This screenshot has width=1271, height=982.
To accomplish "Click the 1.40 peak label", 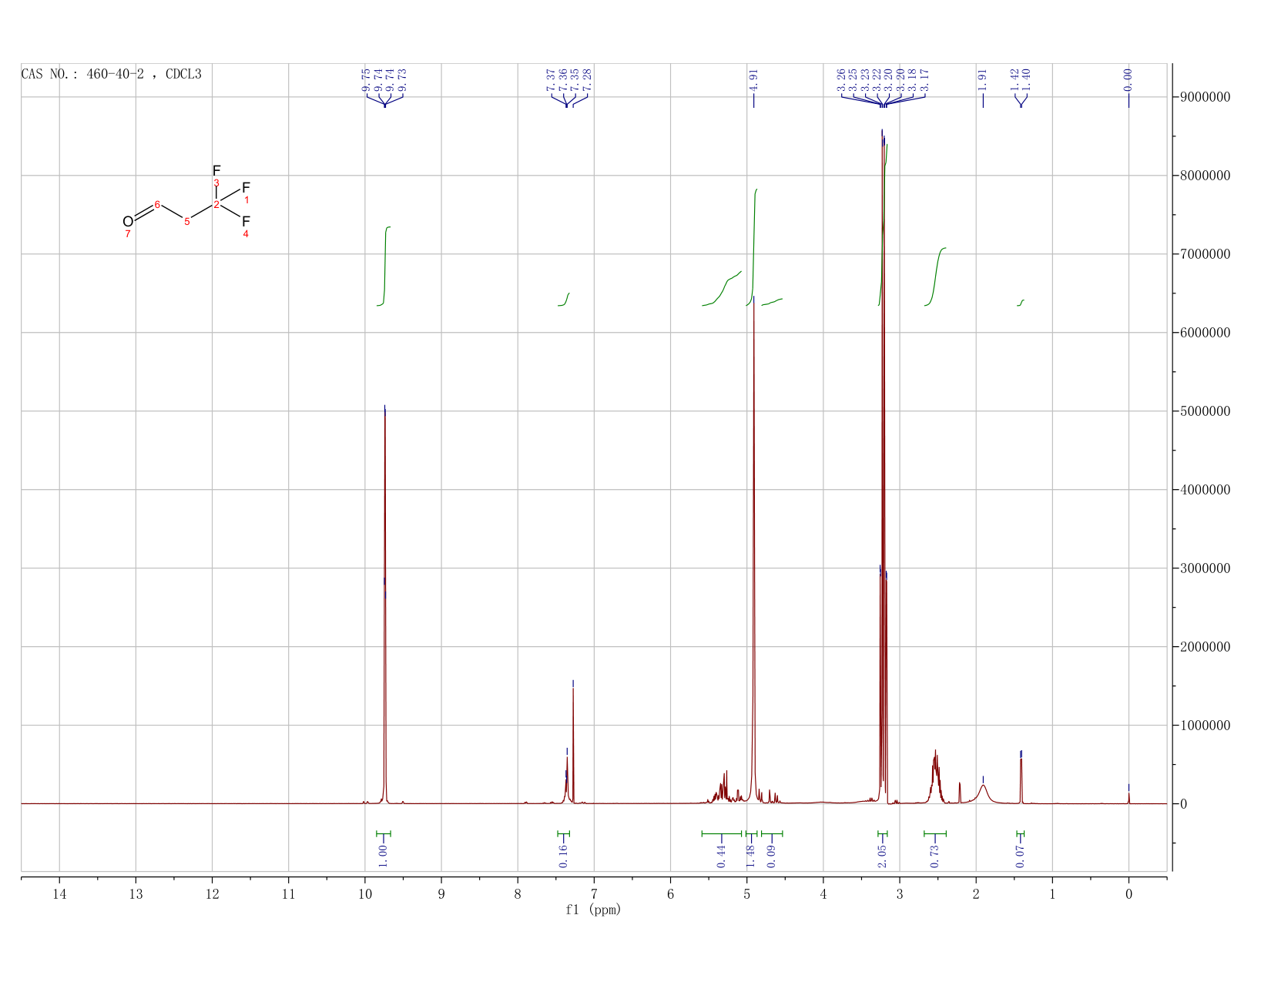I will pyautogui.click(x=1026, y=80).
